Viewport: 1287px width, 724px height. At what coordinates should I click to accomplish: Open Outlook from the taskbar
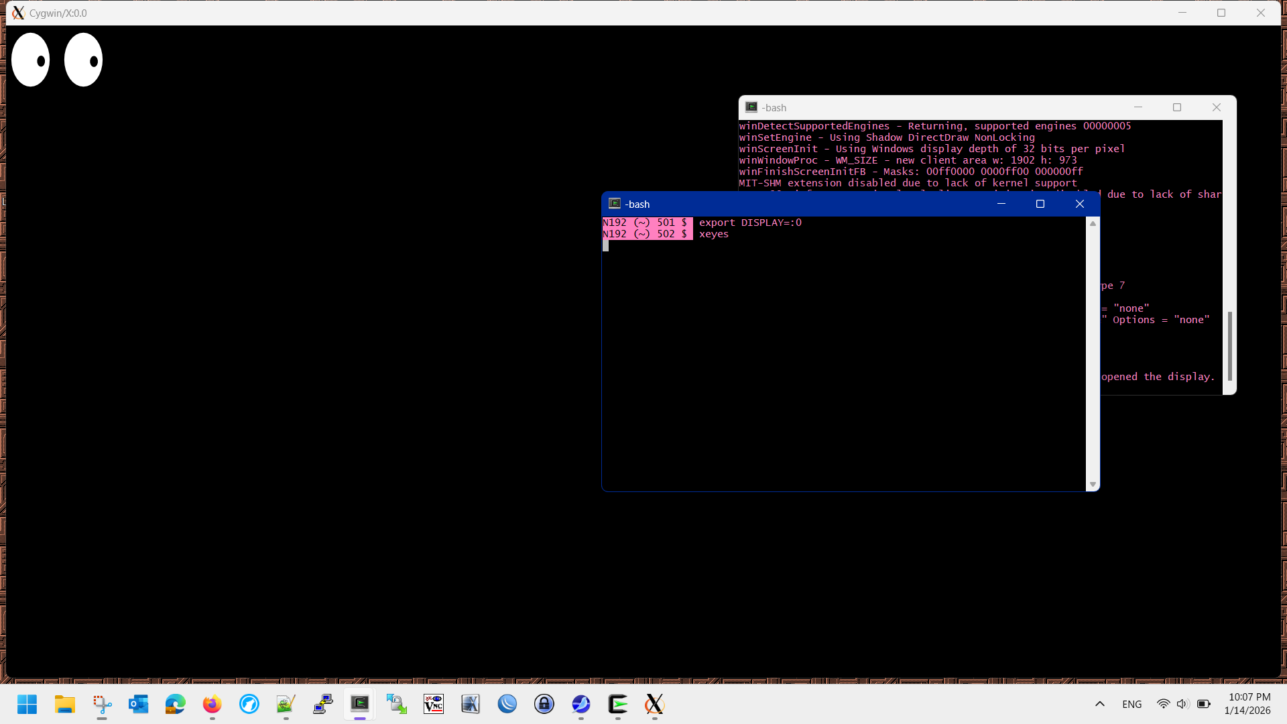139,704
